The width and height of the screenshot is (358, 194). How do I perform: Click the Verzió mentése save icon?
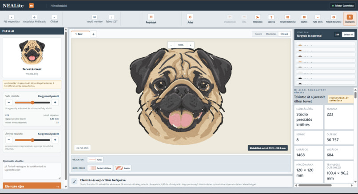(x=95, y=17)
